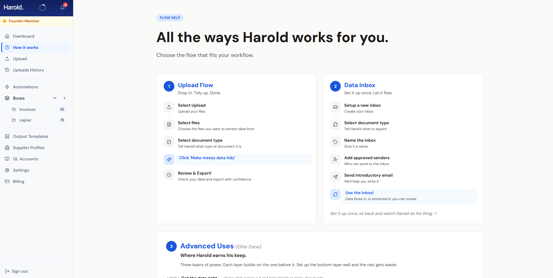This screenshot has width=553, height=278.
Task: Open the Invoices box
Action: point(38,109)
